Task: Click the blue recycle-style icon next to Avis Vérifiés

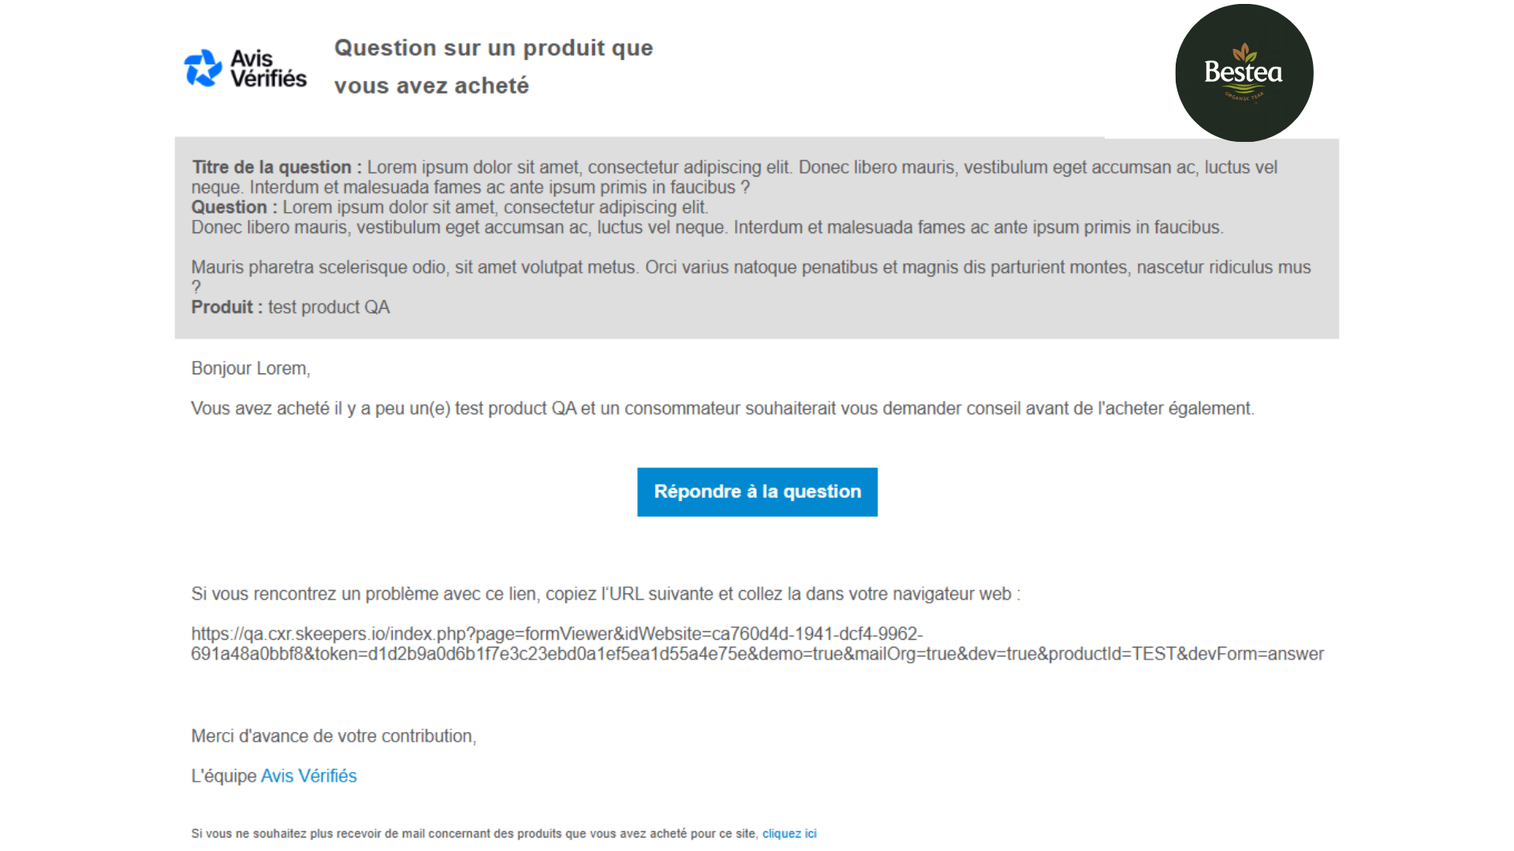Action: [x=203, y=67]
